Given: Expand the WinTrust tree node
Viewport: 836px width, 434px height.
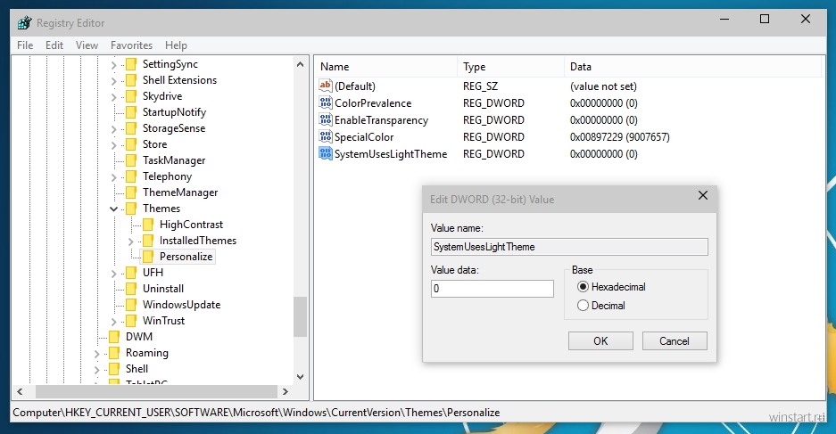Looking at the screenshot, I should [x=114, y=321].
